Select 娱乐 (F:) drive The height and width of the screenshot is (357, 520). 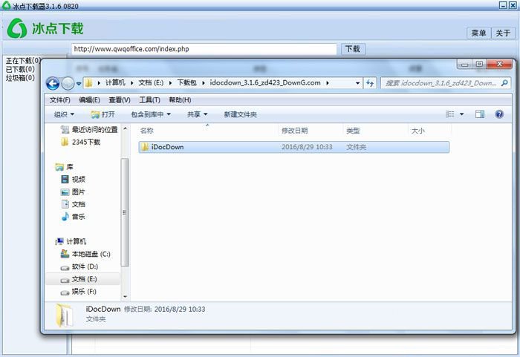pyautogui.click(x=79, y=292)
